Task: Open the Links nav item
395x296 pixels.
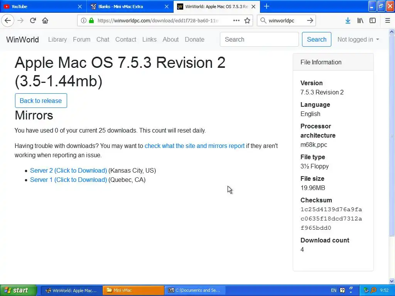Action: click(x=149, y=40)
